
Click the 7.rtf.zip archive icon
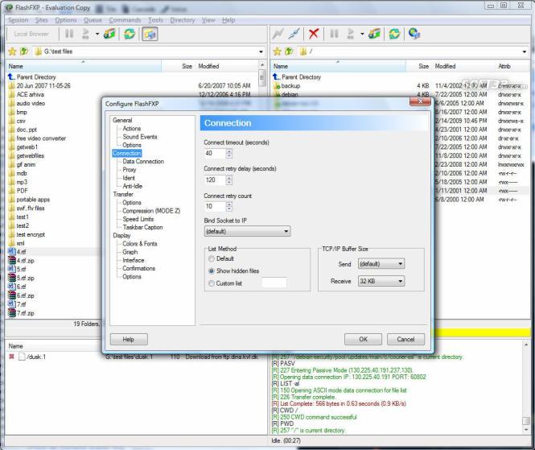pyautogui.click(x=12, y=313)
